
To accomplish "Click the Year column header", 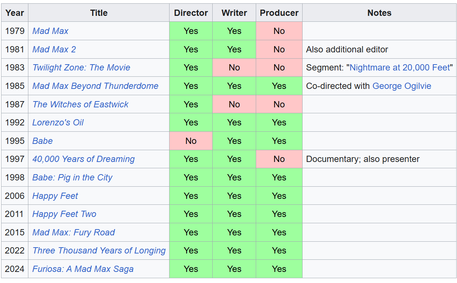I will coord(15,13).
